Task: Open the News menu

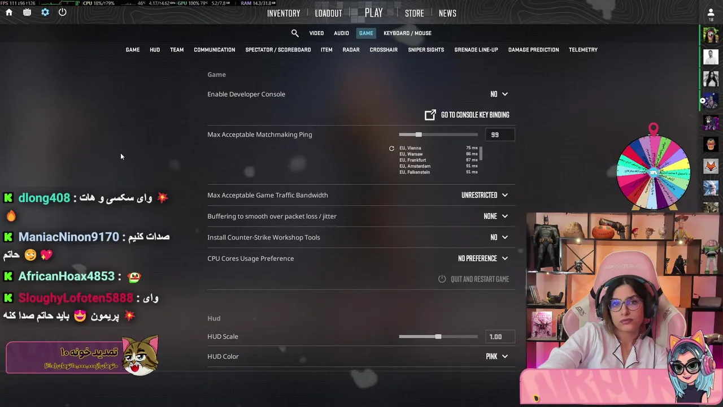Action: (x=447, y=14)
